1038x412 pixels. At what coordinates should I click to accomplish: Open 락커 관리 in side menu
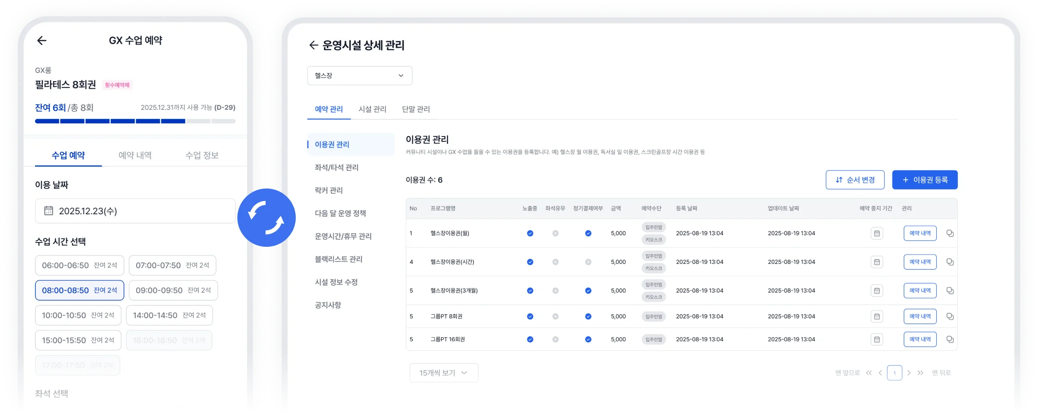(x=329, y=190)
